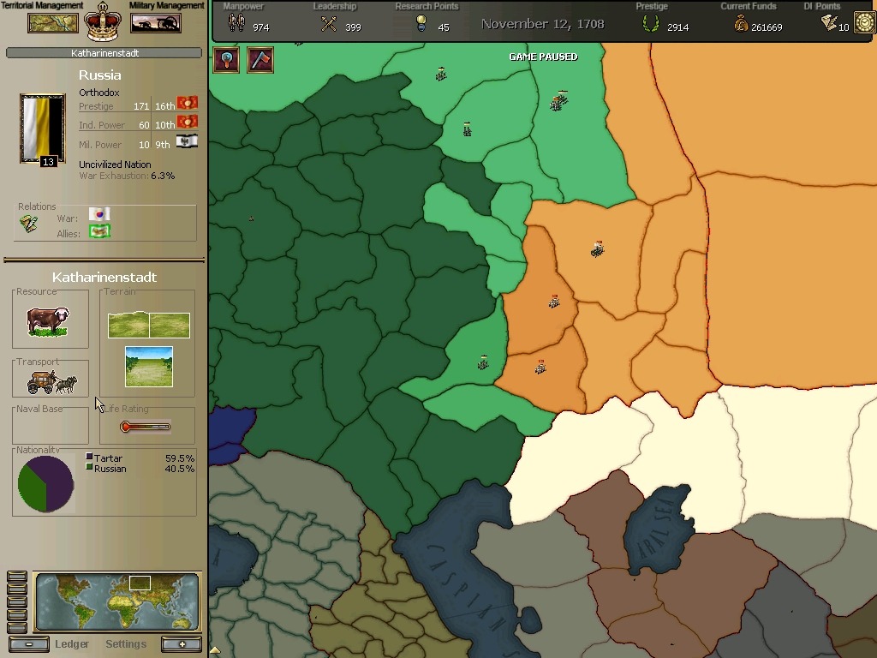
Task: Click the Tartar purple legend swatch
Action: tap(89, 457)
